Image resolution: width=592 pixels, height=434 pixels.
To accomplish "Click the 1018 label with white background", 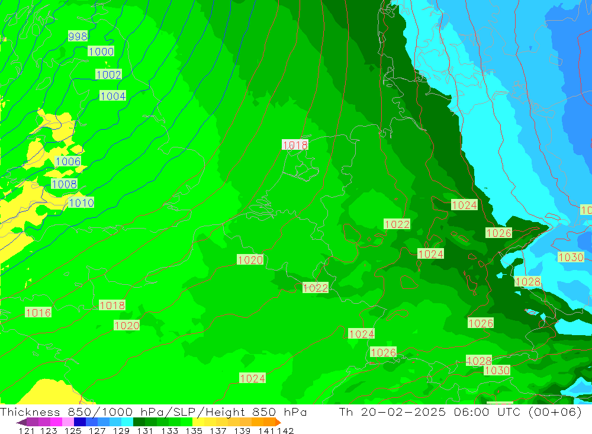I will click(295, 144).
